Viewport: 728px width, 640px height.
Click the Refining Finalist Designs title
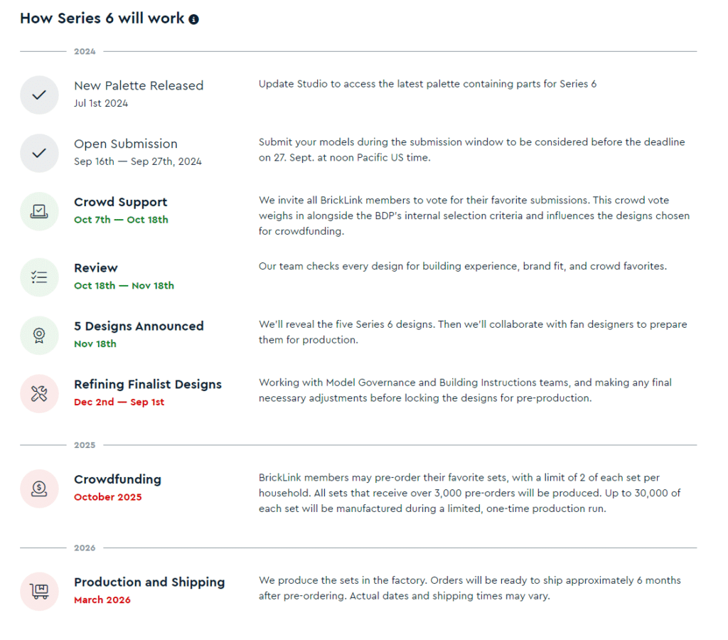(x=148, y=385)
